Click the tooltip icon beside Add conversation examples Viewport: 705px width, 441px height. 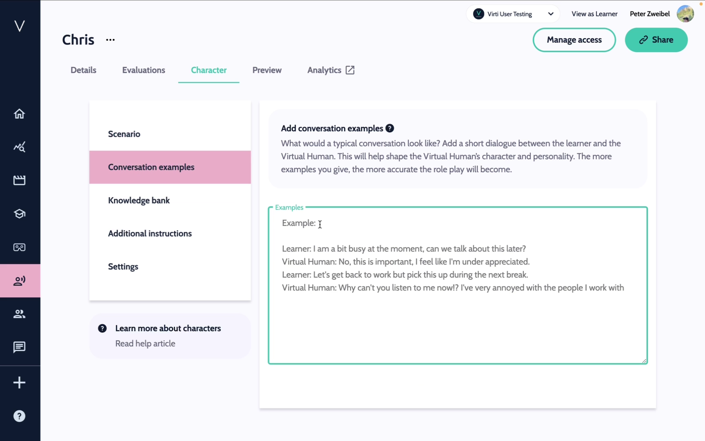[x=390, y=129]
